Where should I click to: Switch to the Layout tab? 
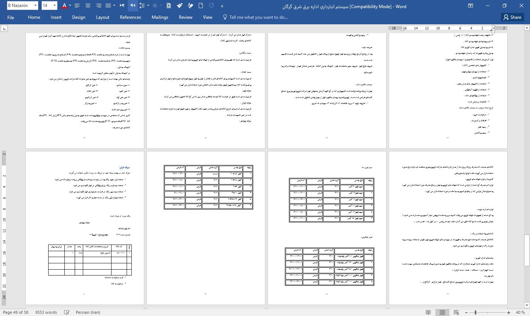tap(102, 17)
